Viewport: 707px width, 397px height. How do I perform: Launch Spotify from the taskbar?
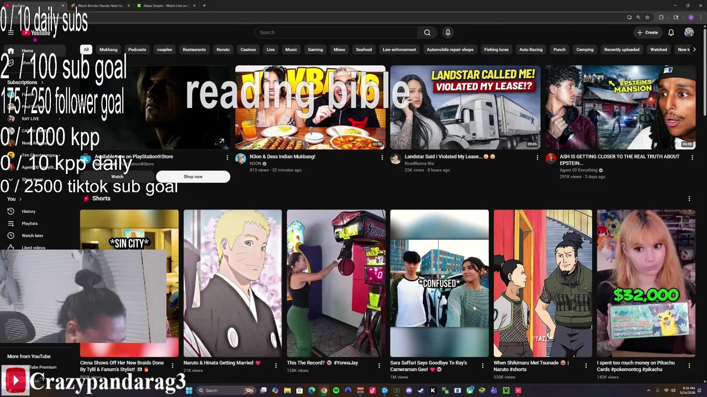click(x=336, y=390)
